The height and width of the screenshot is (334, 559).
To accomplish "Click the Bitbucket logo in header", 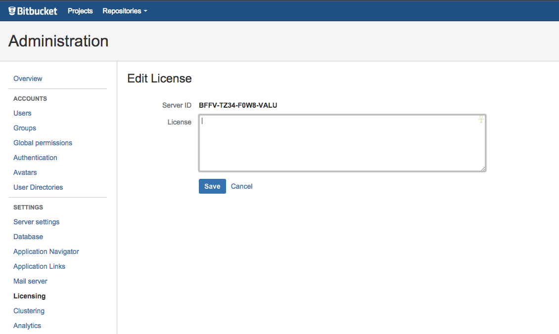I will 33,11.
